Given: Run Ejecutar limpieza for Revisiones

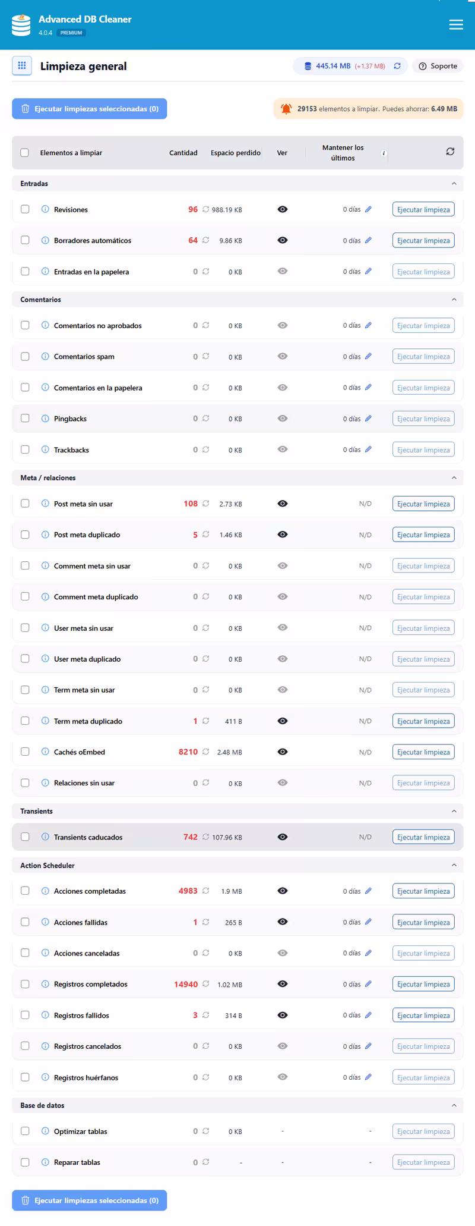Looking at the screenshot, I should click(x=423, y=209).
